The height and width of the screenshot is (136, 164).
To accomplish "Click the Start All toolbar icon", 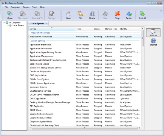I will point(142,15).
